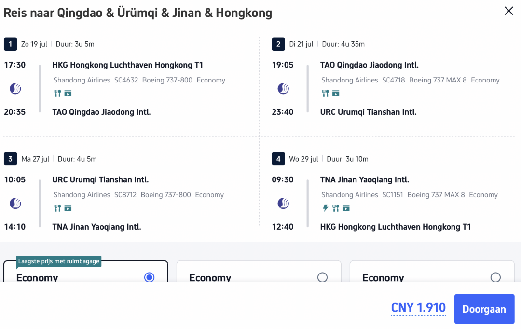
Task: Click 'Duur: 3u 5m' duration
Action: [75, 44]
